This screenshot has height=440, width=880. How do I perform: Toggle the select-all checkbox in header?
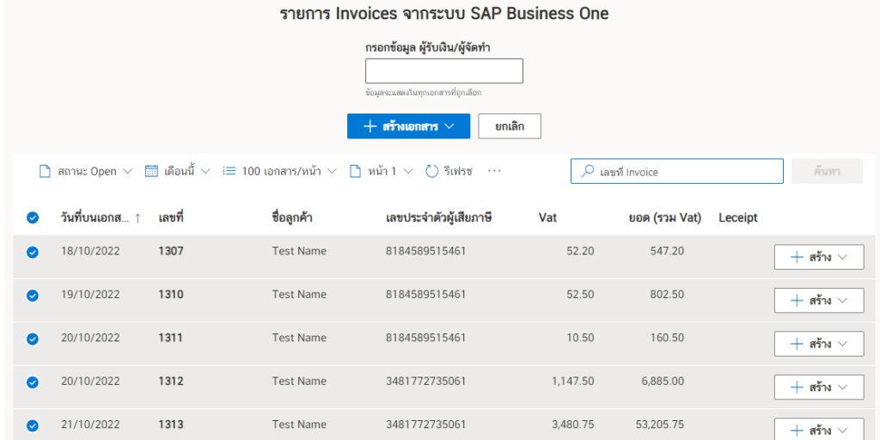[33, 217]
